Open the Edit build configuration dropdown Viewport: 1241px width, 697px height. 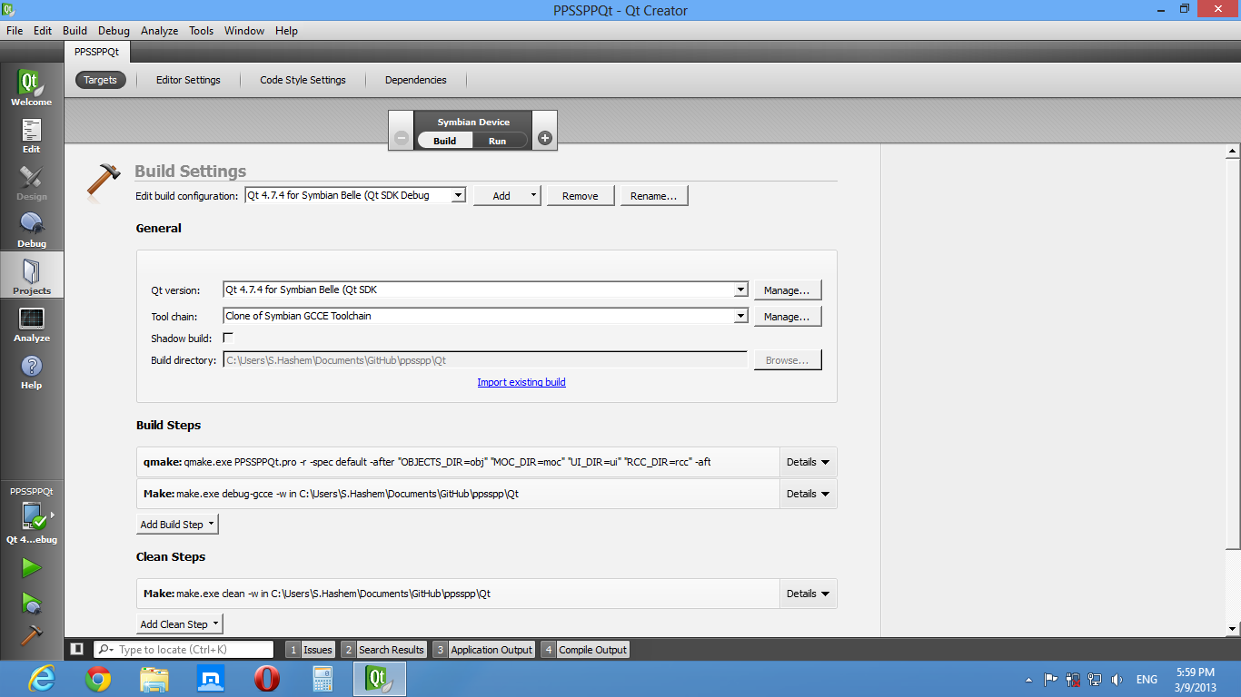click(x=355, y=195)
